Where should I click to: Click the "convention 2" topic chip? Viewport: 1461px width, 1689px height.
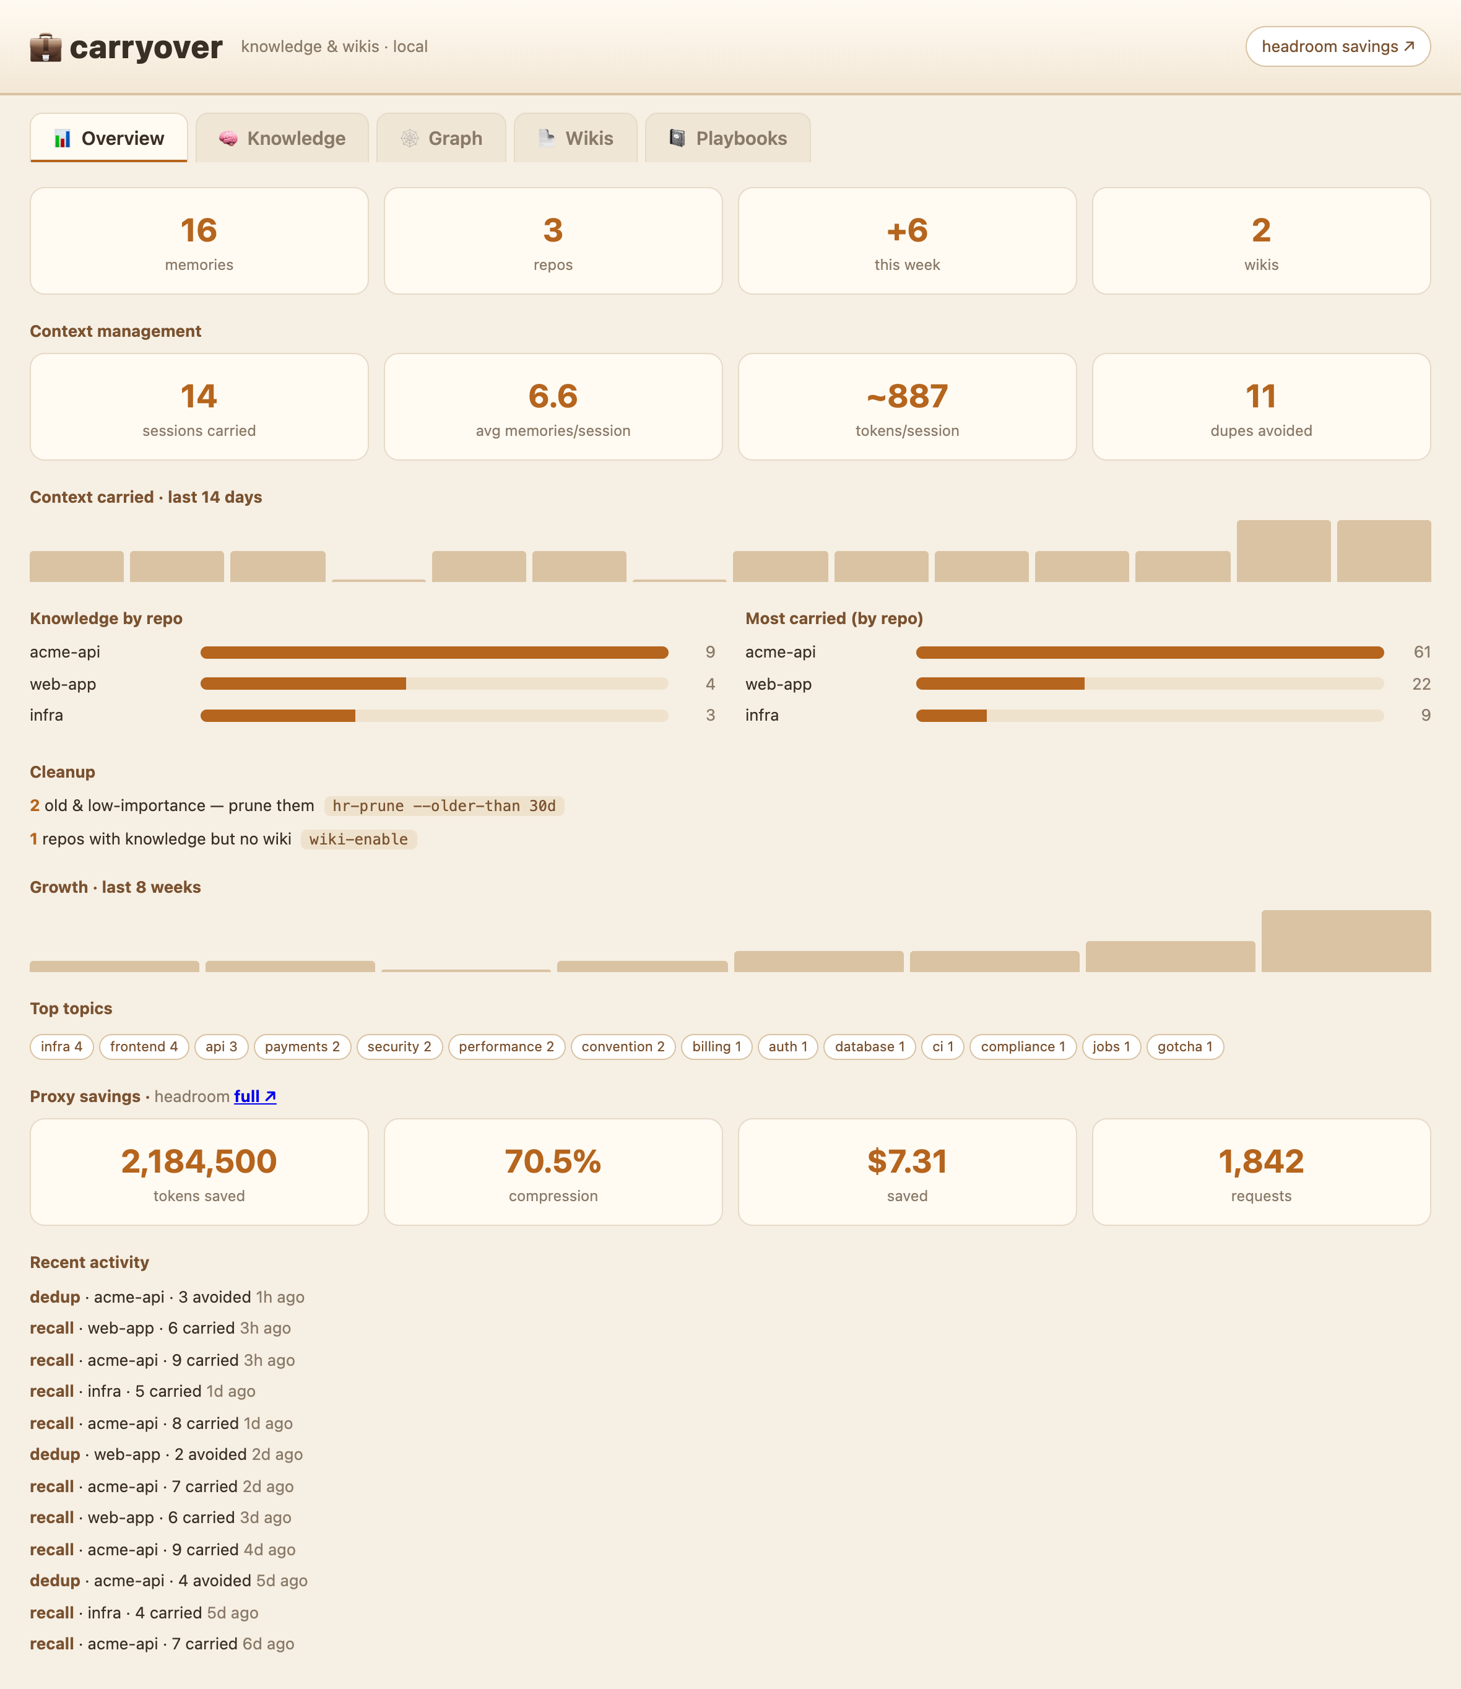coord(623,1047)
